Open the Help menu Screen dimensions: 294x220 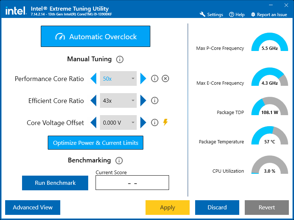[x=237, y=15]
